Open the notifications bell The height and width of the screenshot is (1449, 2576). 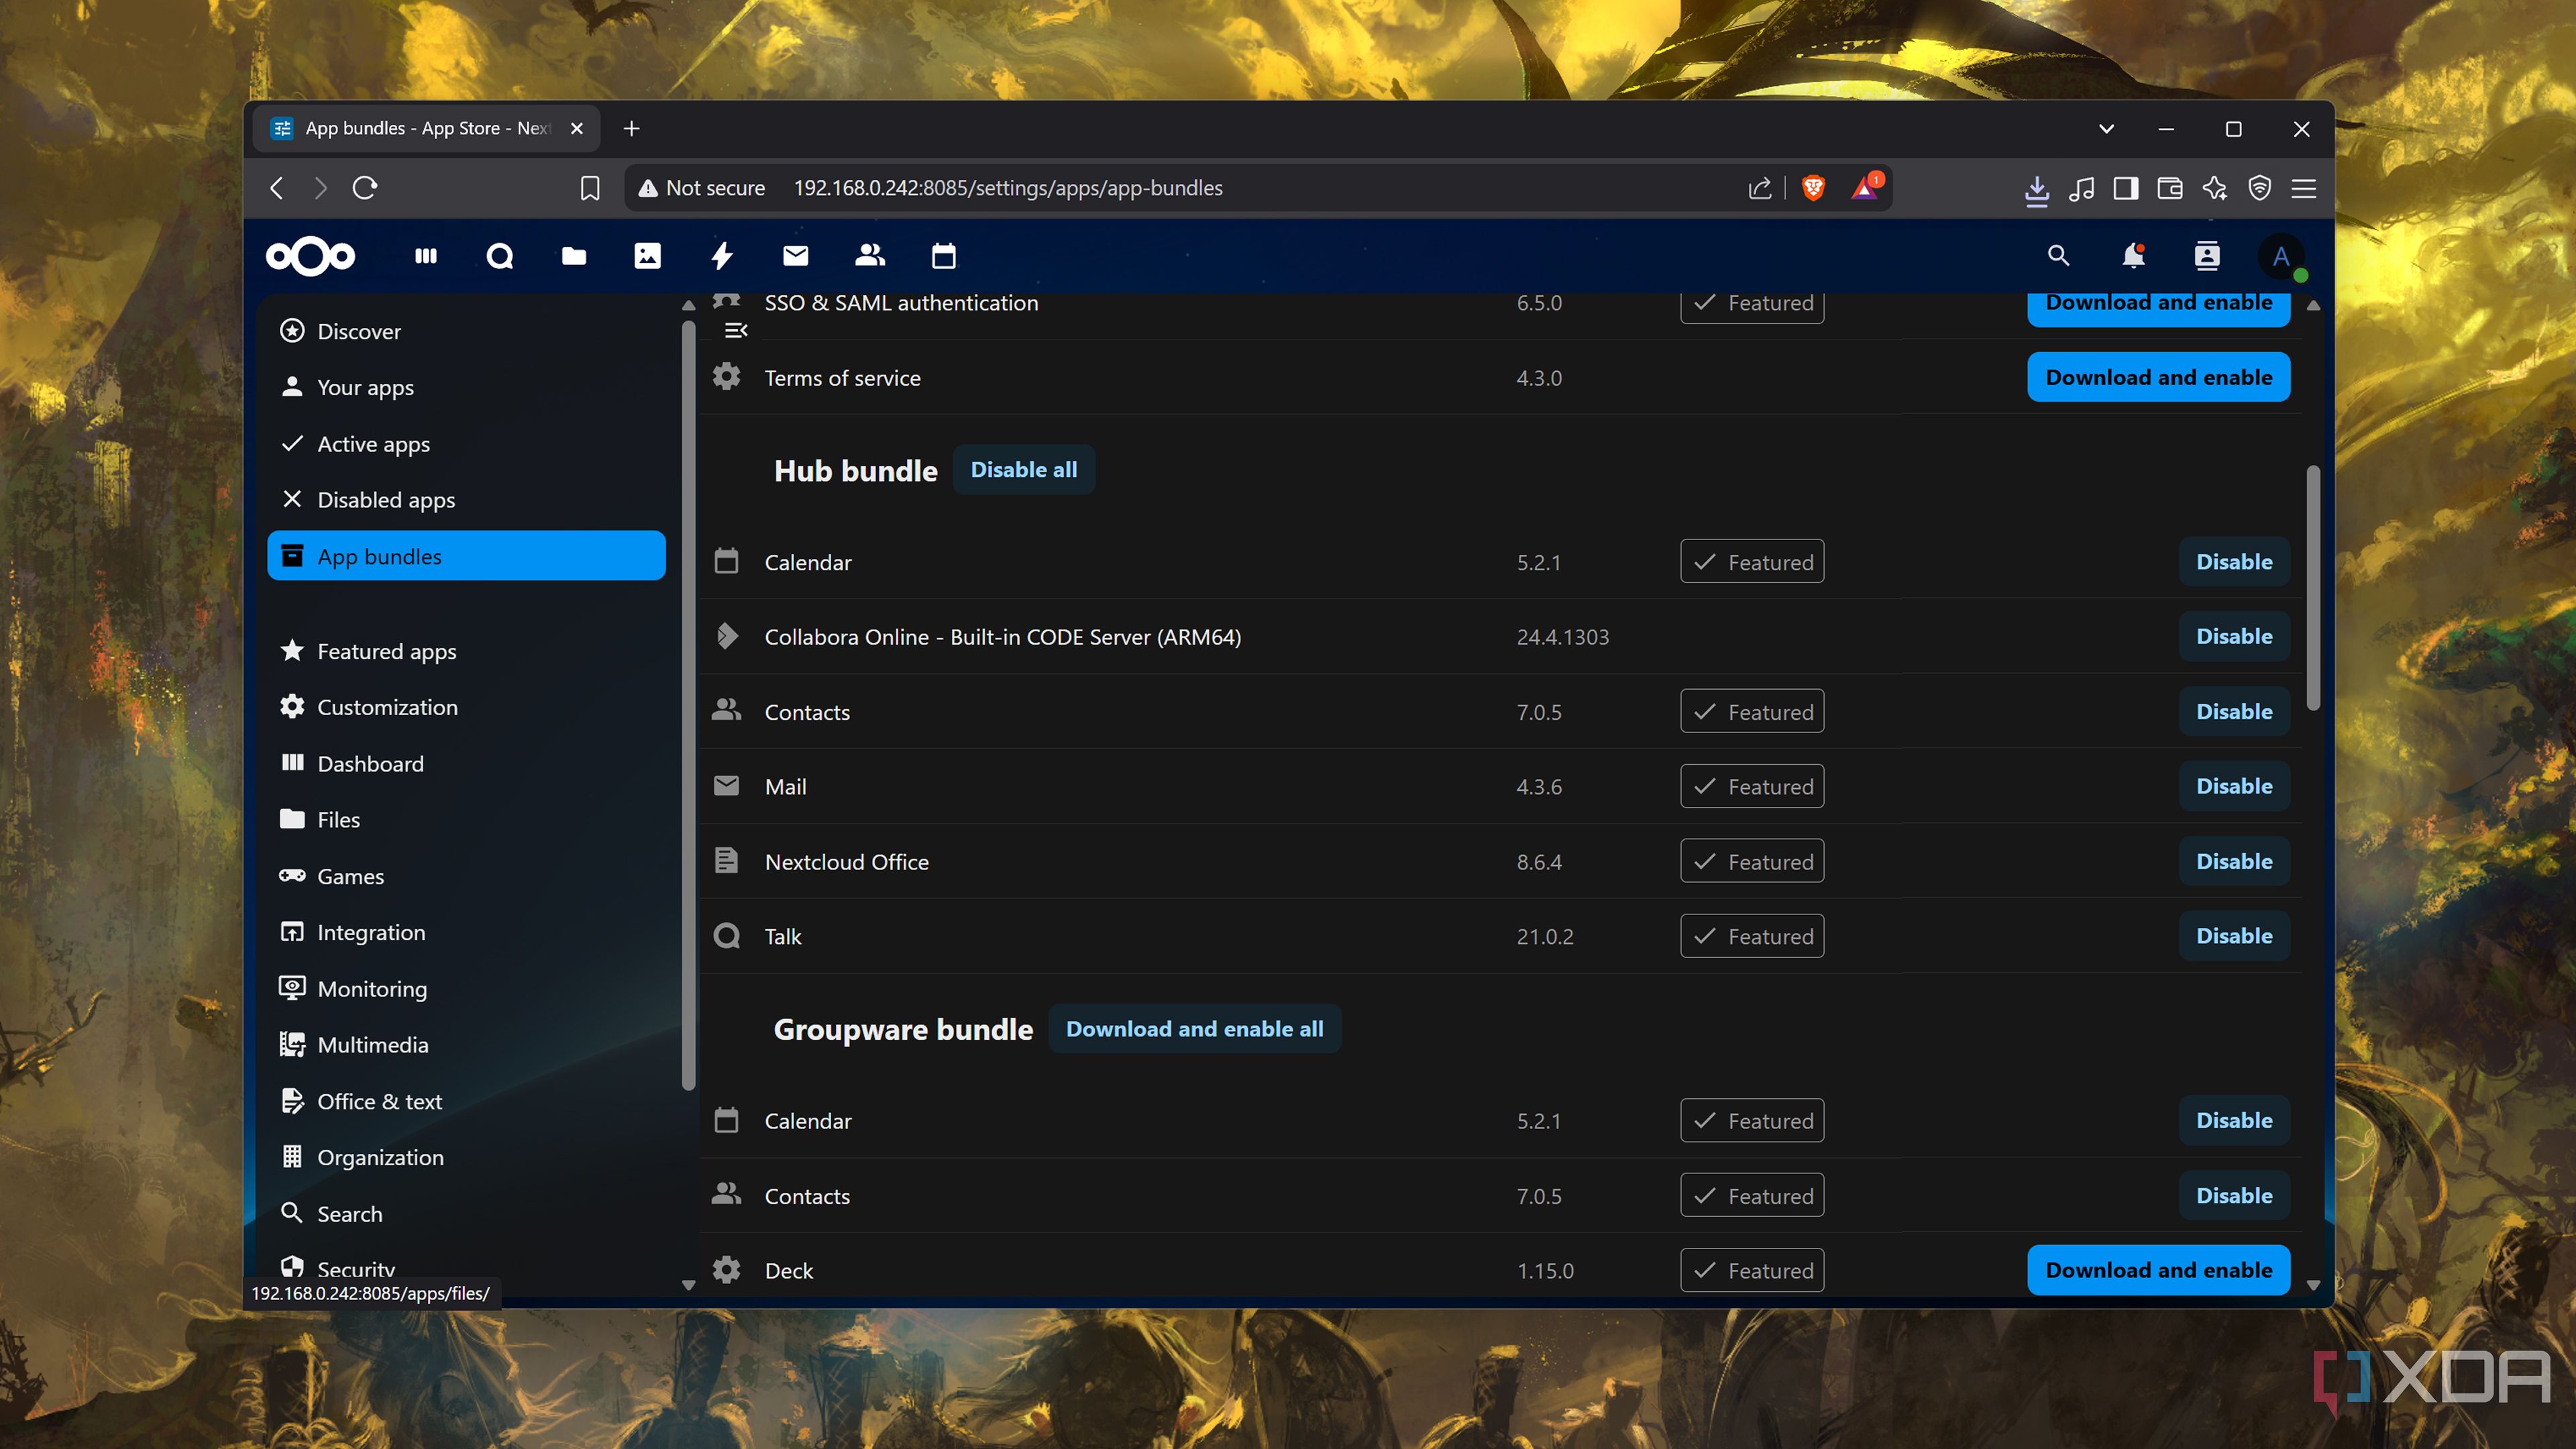click(x=2133, y=257)
